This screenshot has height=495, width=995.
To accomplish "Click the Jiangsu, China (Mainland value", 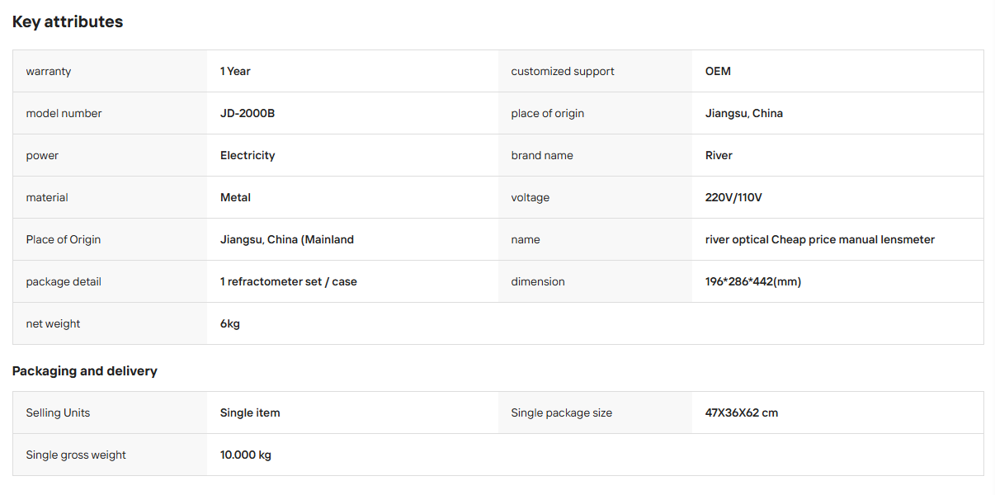I will point(287,239).
